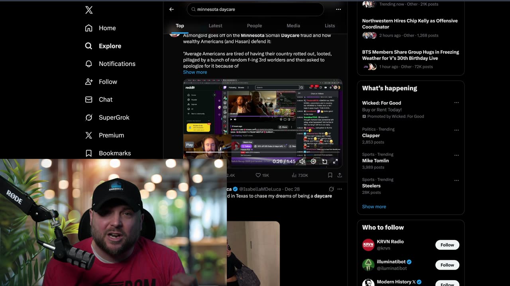Screen dimensions: 510x286
Task: Click the Explore magnifier icon
Action: pyautogui.click(x=89, y=46)
